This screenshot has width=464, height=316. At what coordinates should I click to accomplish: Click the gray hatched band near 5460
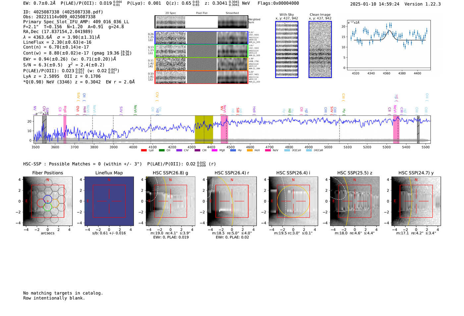[x=418, y=129]
